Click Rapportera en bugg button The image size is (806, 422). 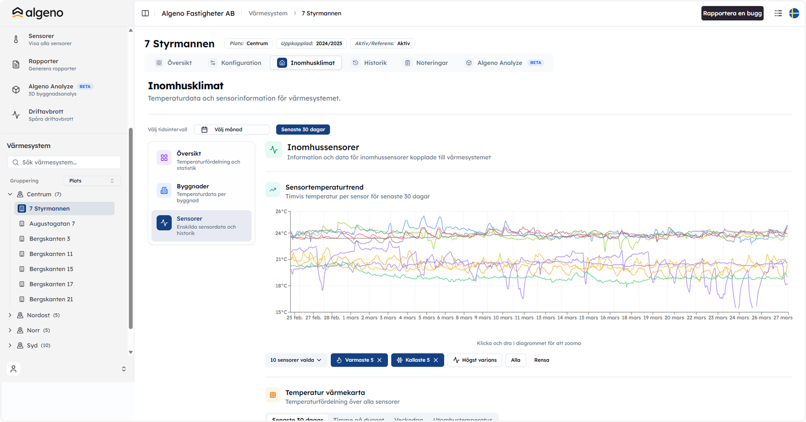pyautogui.click(x=732, y=13)
